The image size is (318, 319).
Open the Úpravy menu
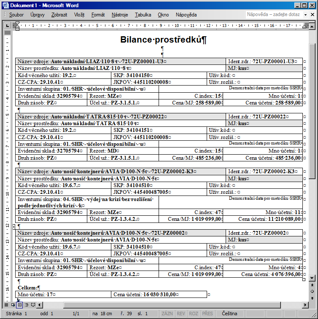tap(38, 15)
